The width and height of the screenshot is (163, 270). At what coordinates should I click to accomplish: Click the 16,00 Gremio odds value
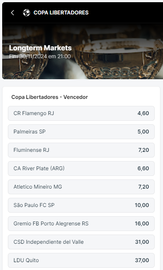click(x=142, y=224)
